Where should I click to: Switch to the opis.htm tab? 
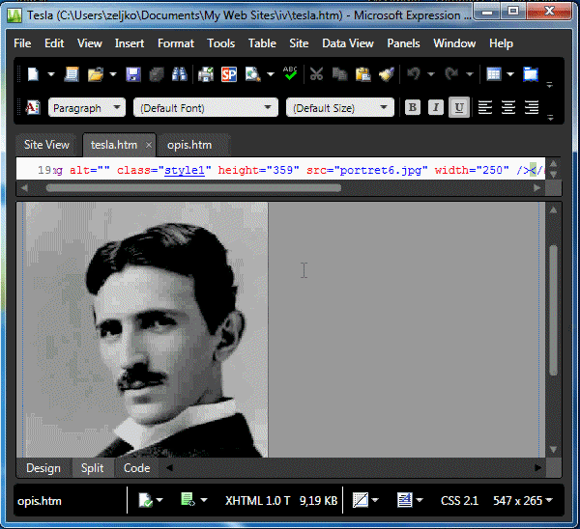(x=189, y=145)
